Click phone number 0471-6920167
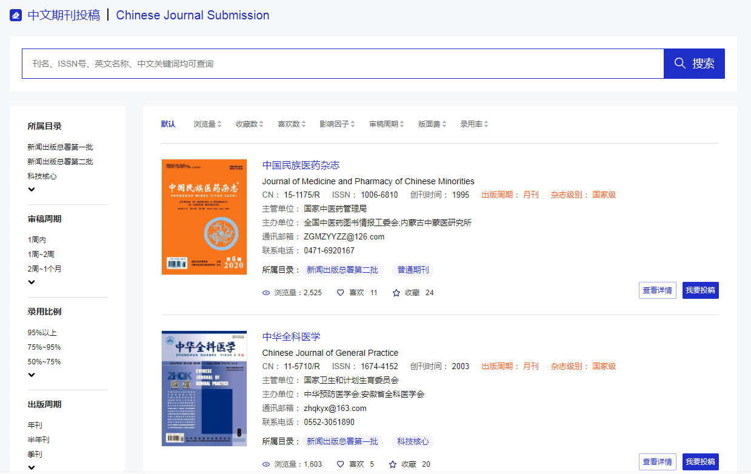 coord(329,251)
